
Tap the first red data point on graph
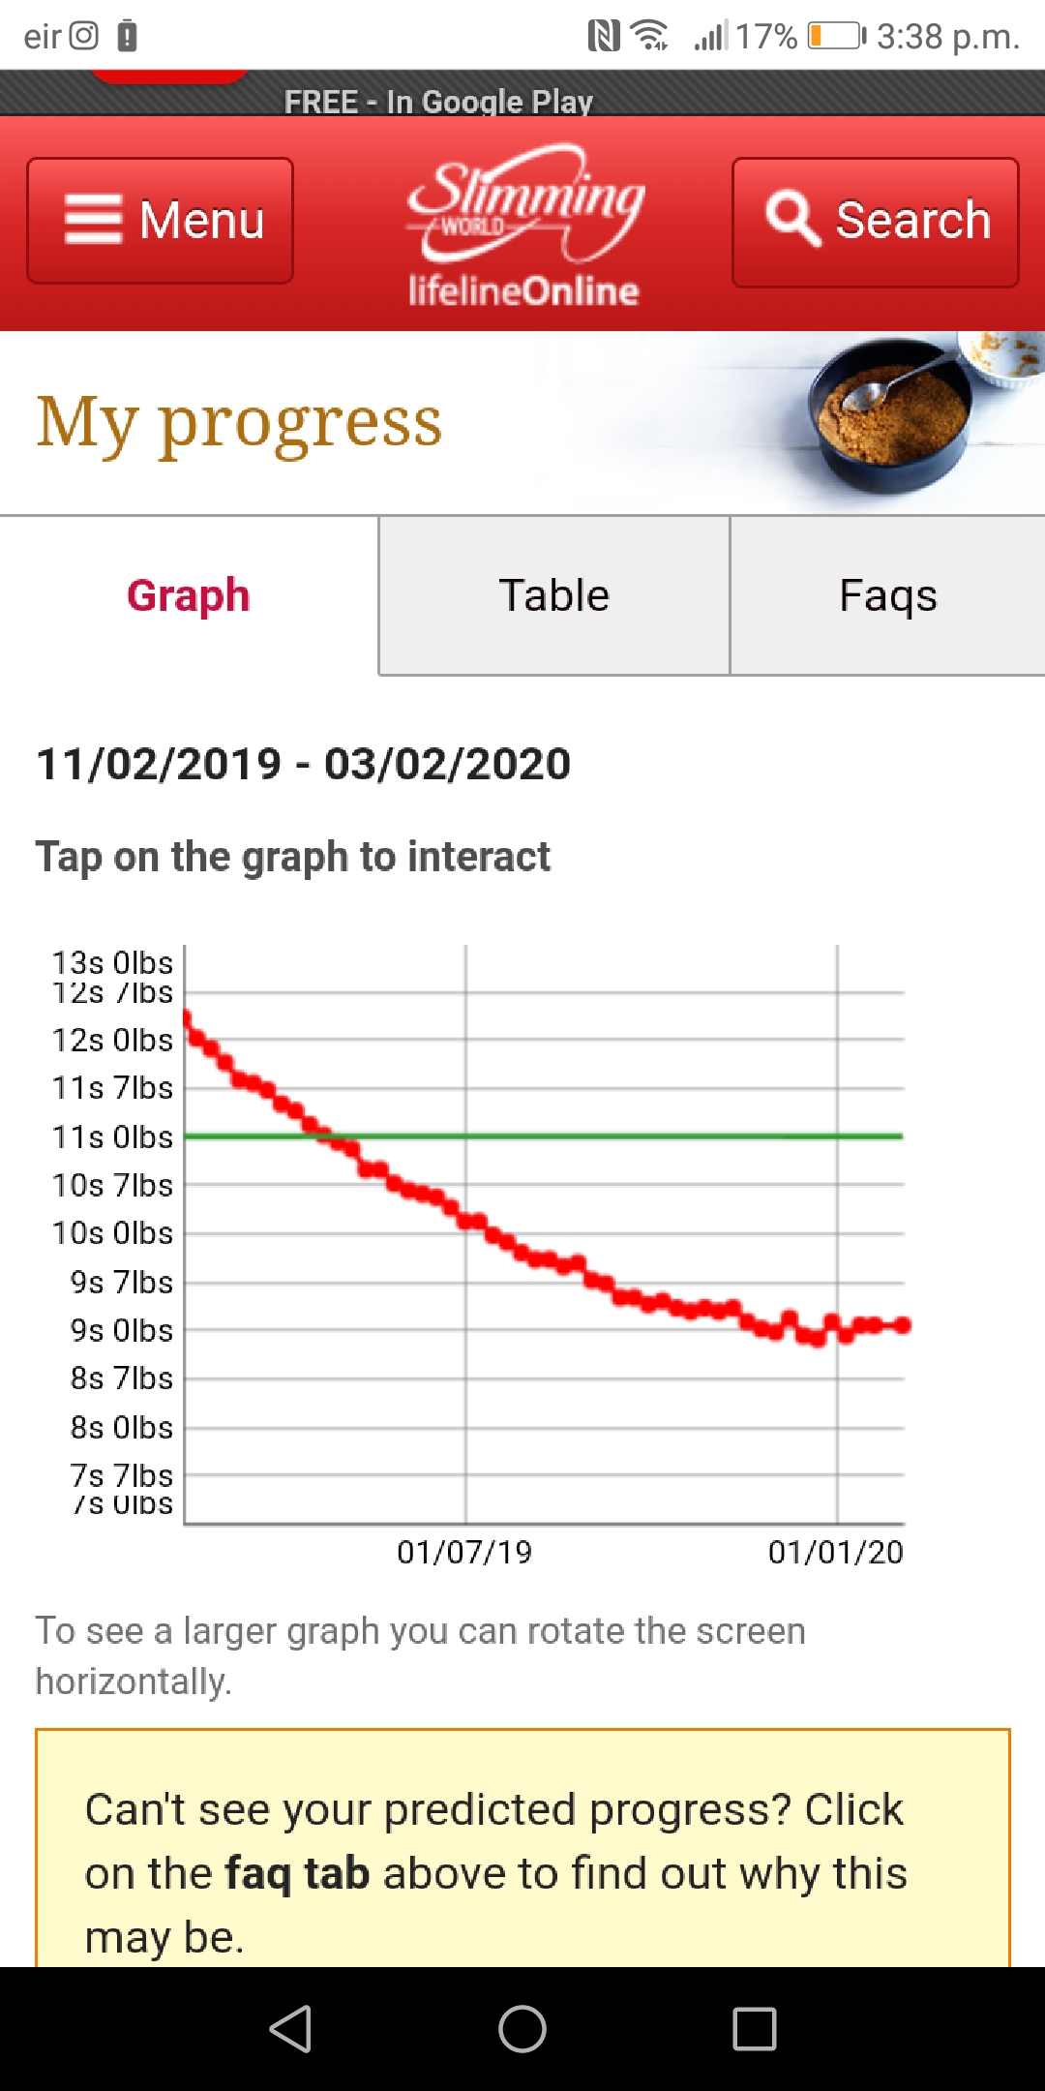tap(187, 1017)
